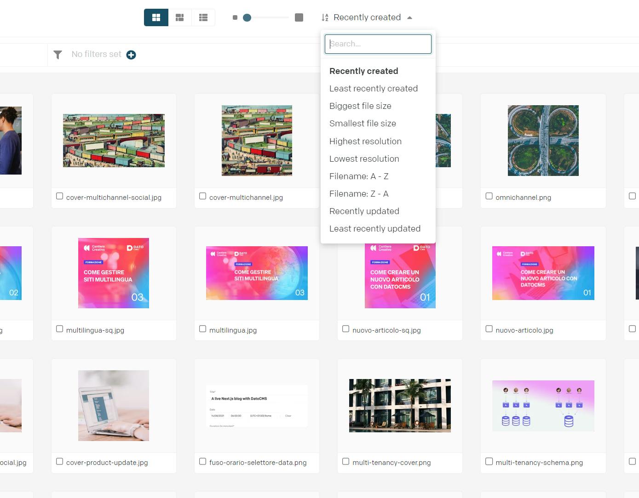This screenshot has height=498, width=639.
Task: Open omnichannel.png aerial highway thumbnail
Action: click(543, 141)
